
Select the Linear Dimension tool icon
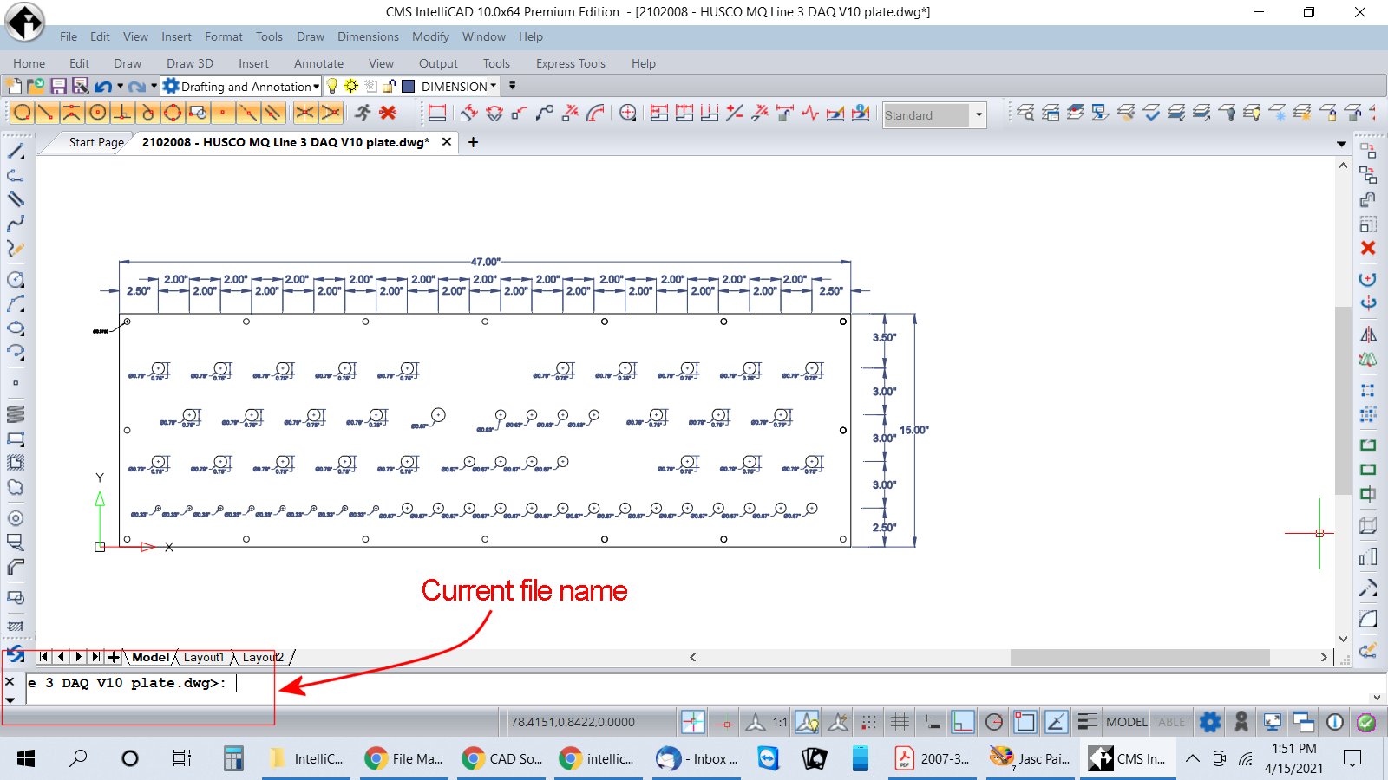click(x=437, y=114)
